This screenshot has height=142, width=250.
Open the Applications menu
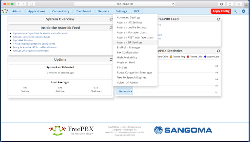tap(37, 11)
